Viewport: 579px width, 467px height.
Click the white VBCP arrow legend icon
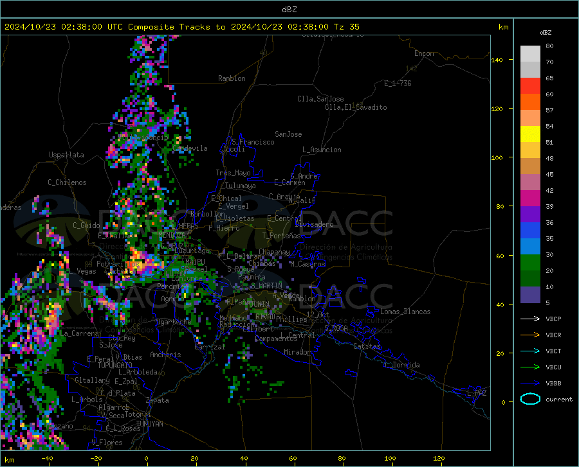530,319
